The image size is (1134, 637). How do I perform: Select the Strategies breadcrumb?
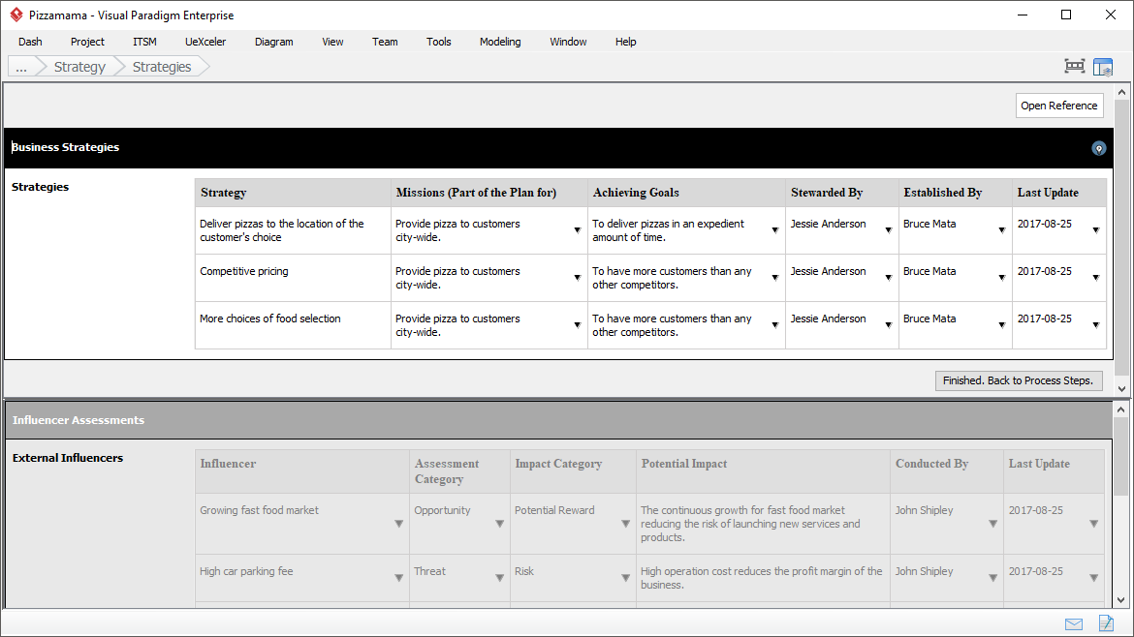[x=162, y=67]
